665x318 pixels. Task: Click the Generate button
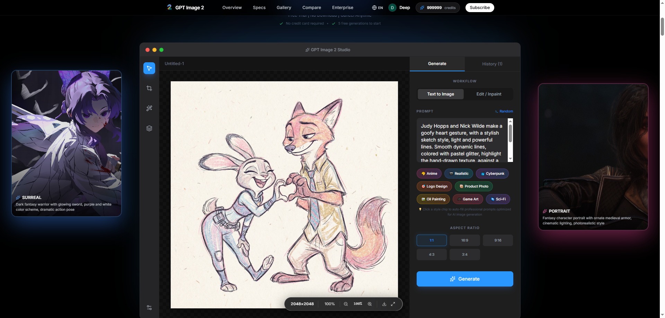464,279
